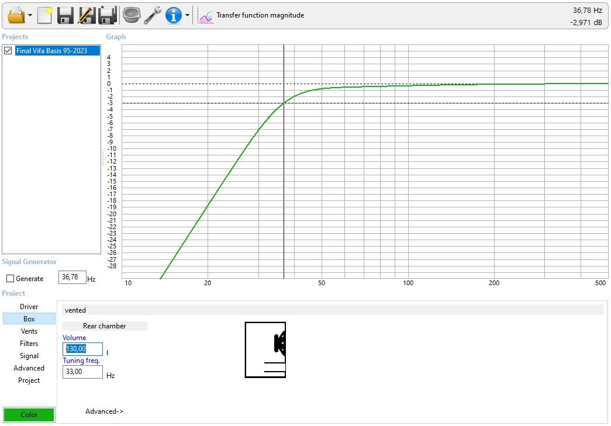
Task: Click the 100 Hz label on frequency axis
Action: pyautogui.click(x=408, y=283)
